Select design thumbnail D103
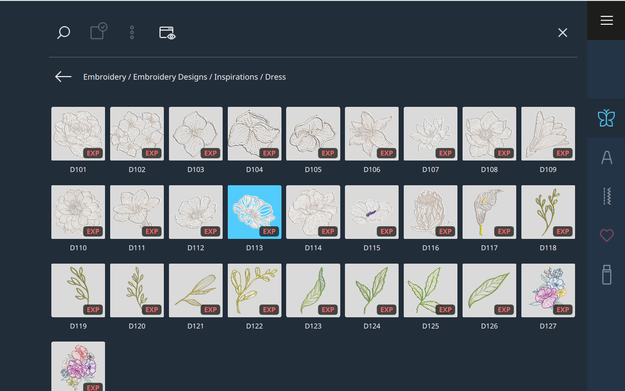625x391 pixels. click(196, 134)
